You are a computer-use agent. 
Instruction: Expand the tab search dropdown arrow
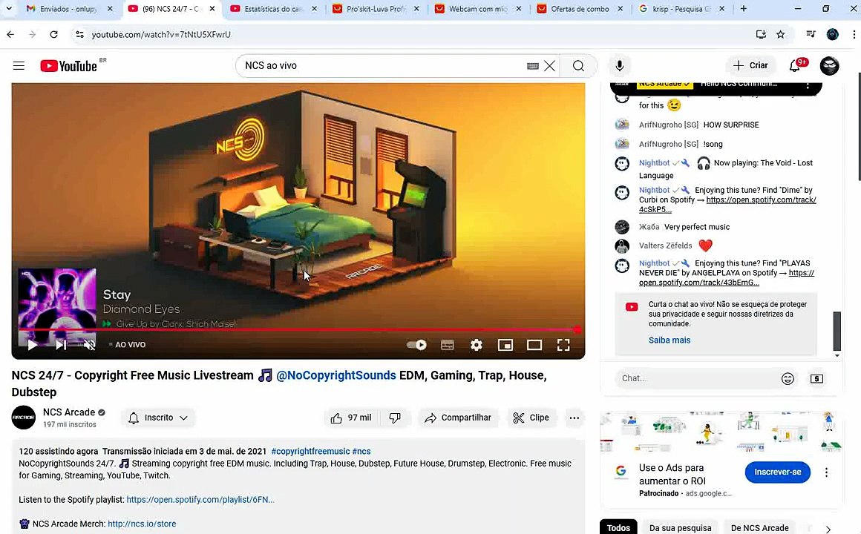[9, 9]
